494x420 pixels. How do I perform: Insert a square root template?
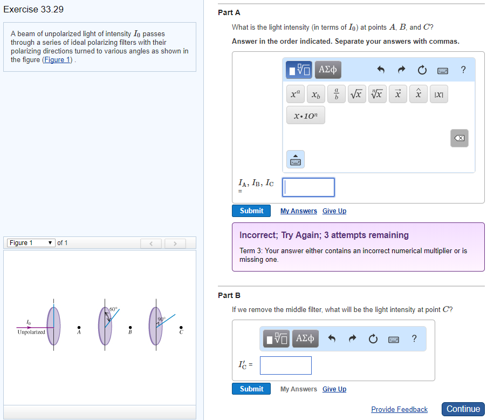pos(356,93)
